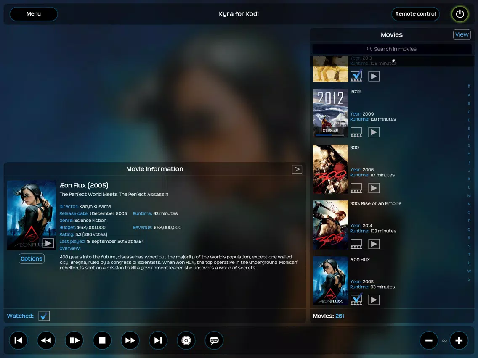Play from Æon Flux info poster
This screenshot has width=478, height=358.
[x=48, y=243]
